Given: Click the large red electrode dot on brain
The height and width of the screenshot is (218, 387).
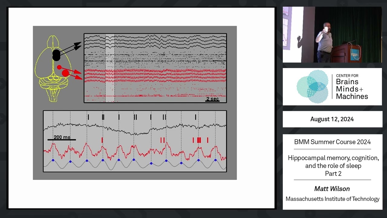Looking at the screenshot, I should coord(65,73).
